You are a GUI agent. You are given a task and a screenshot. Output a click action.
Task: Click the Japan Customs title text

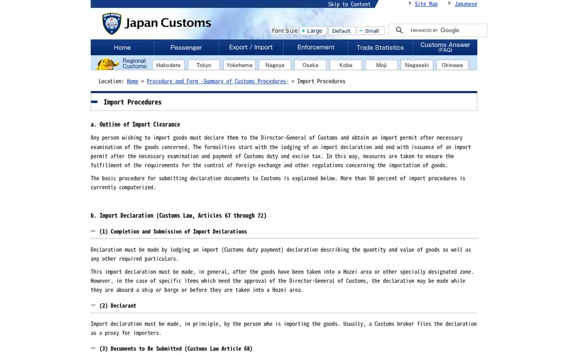(168, 23)
